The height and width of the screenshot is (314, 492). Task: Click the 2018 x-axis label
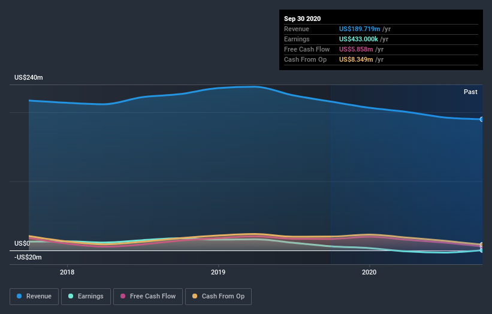click(x=67, y=272)
